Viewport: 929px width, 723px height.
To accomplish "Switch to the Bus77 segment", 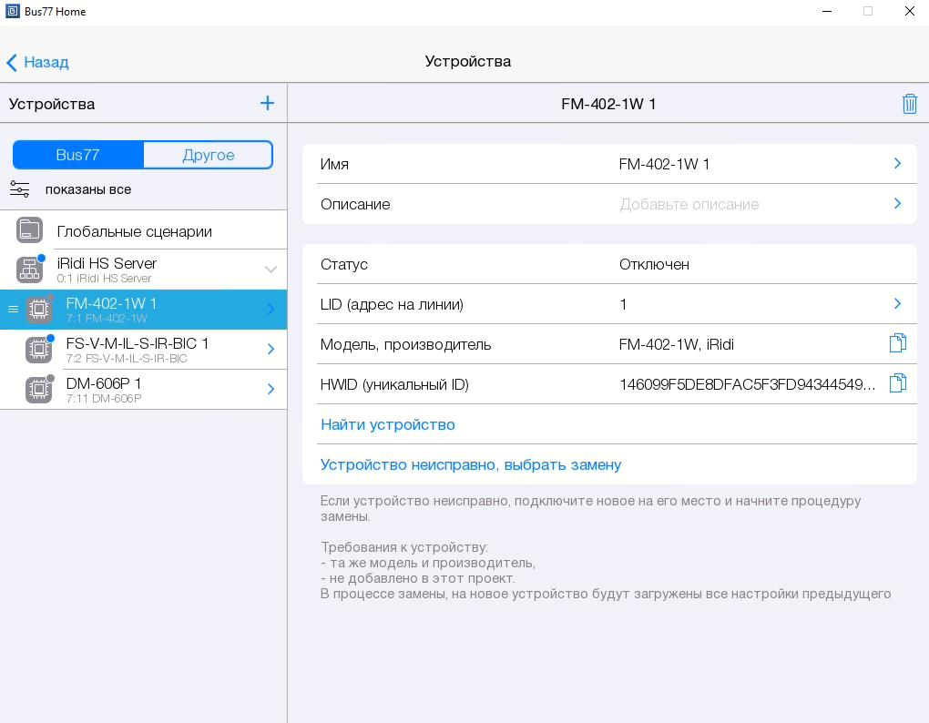I will (77, 155).
